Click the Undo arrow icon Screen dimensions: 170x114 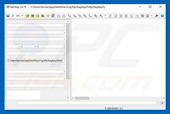[x=18, y=16]
